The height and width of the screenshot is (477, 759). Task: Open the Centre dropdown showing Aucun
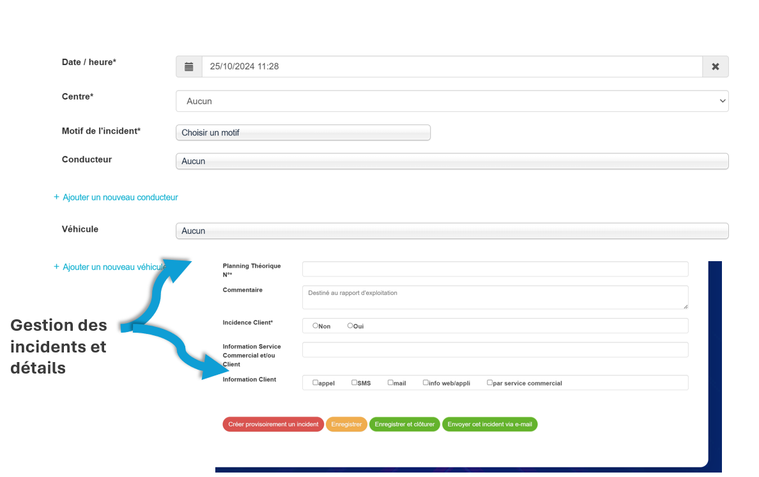tap(452, 101)
